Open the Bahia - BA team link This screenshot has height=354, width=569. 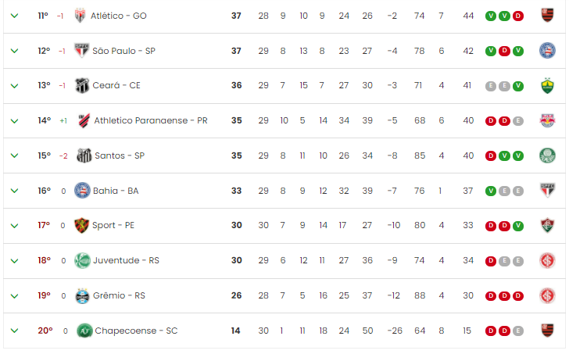click(116, 191)
